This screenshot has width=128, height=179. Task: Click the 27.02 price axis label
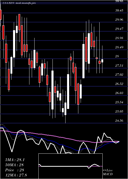pyautogui.click(x=119, y=75)
